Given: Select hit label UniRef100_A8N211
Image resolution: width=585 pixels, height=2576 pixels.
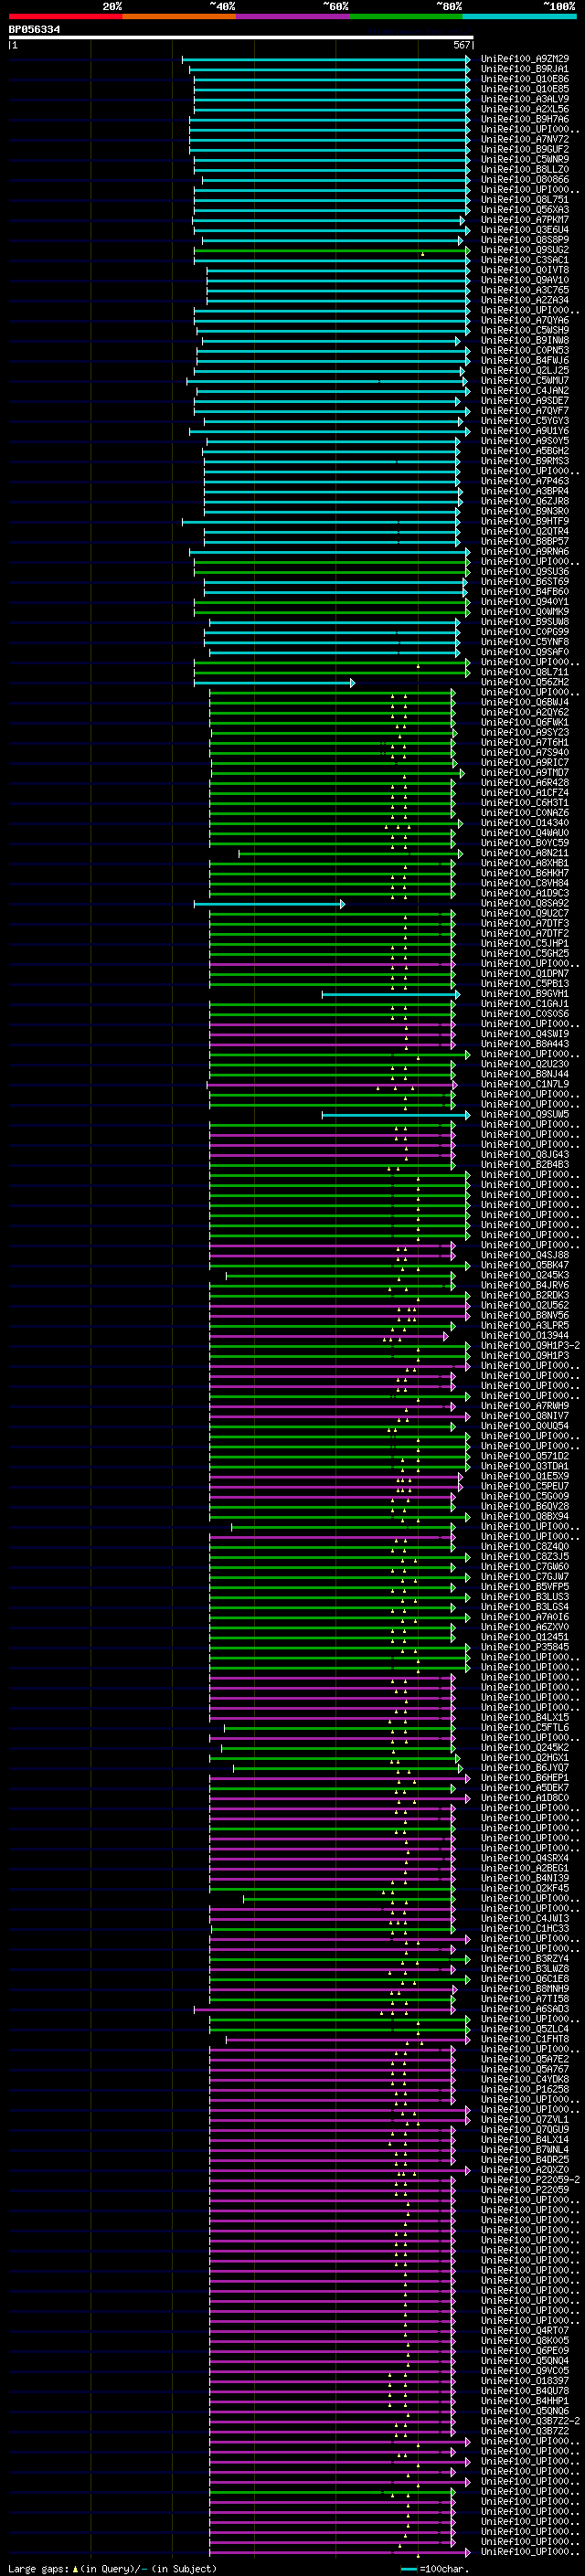Looking at the screenshot, I should pos(525,853).
